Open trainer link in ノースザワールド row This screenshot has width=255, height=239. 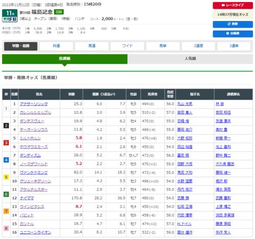[x=225, y=164]
